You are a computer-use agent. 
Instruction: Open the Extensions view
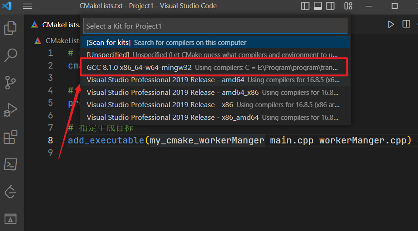[10, 138]
